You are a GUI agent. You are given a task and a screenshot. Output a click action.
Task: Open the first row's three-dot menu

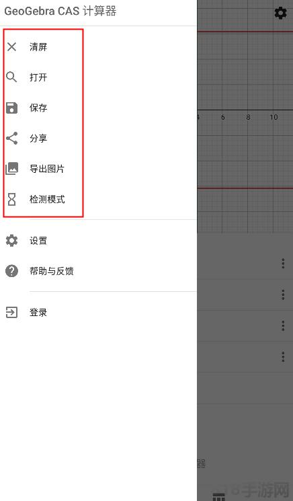pyautogui.click(x=283, y=264)
